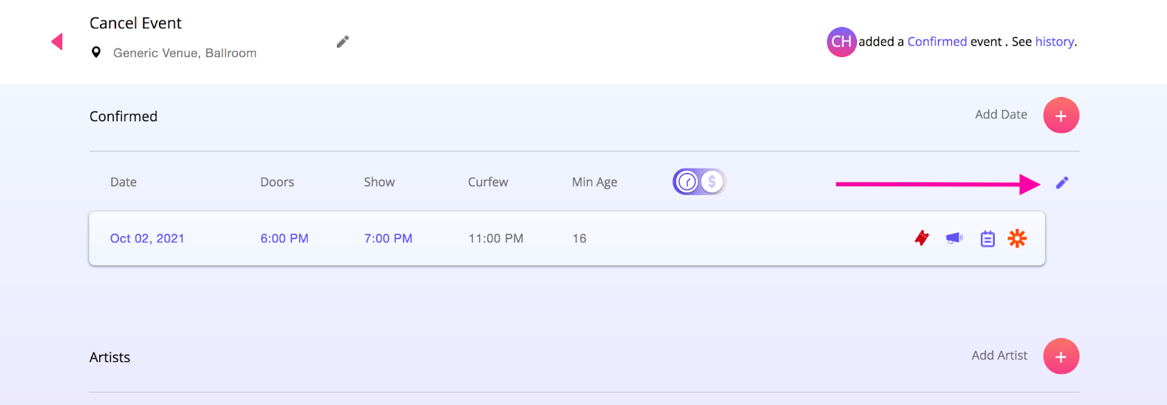Toggle the clock and dollar switch
This screenshot has width=1167, height=405.
point(699,182)
